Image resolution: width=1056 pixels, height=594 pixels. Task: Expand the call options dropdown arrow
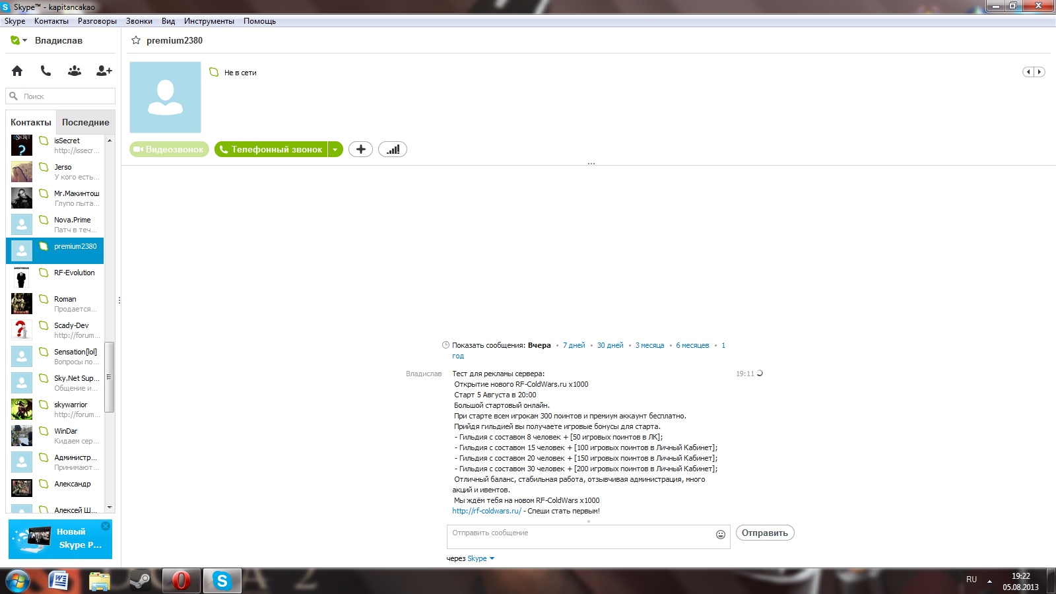pos(335,150)
